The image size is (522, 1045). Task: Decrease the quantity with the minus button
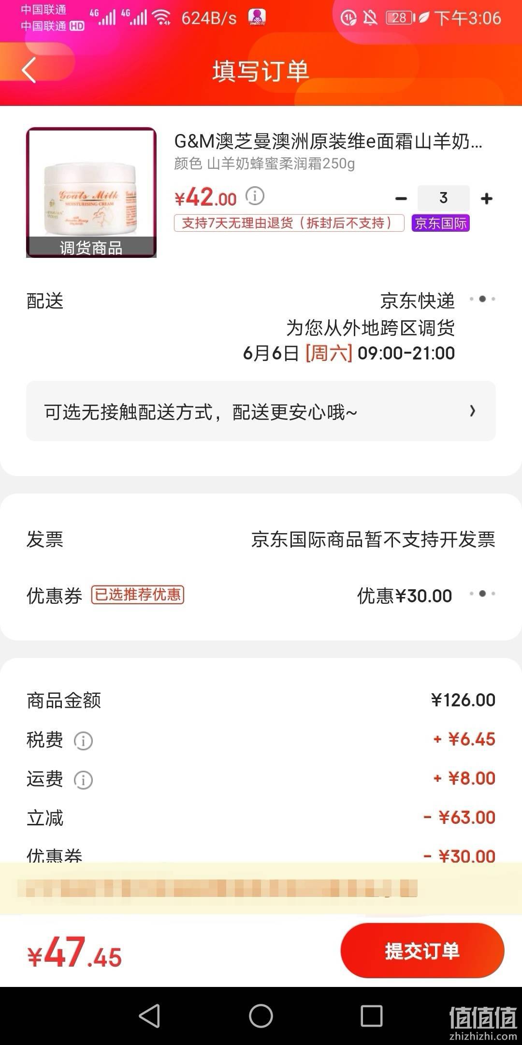(401, 198)
